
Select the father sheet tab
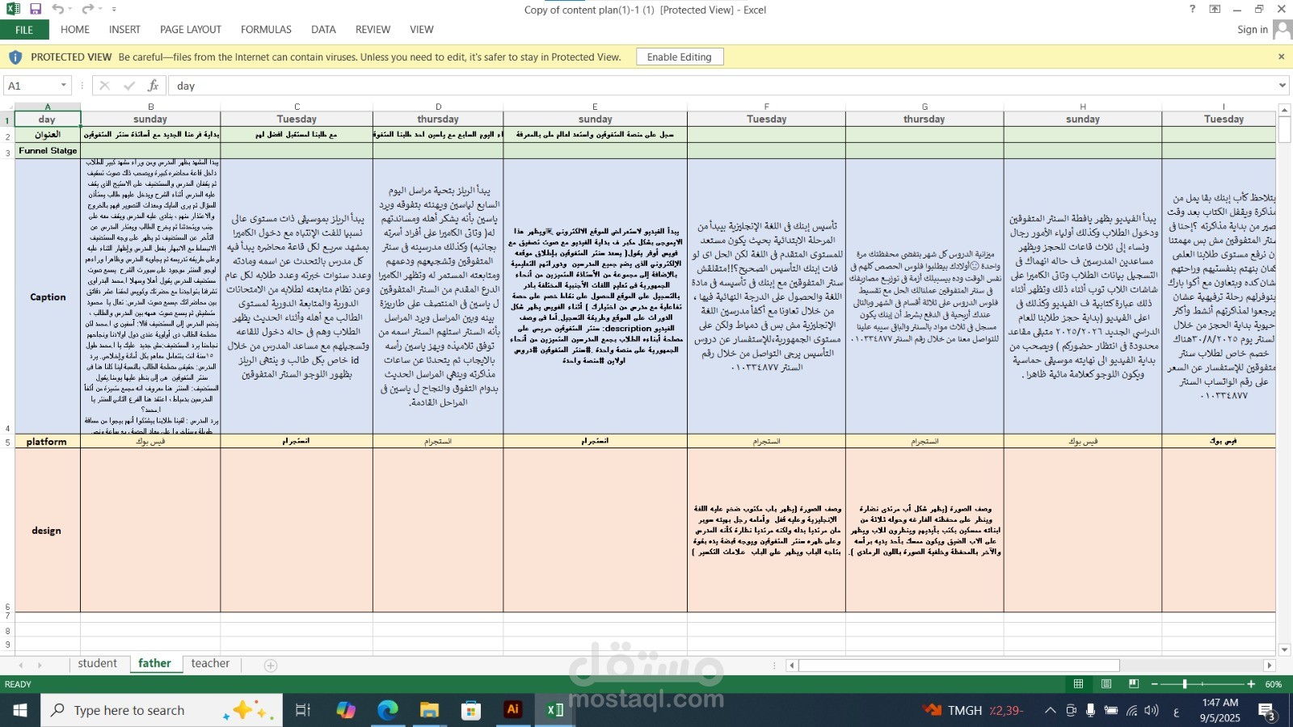154,664
